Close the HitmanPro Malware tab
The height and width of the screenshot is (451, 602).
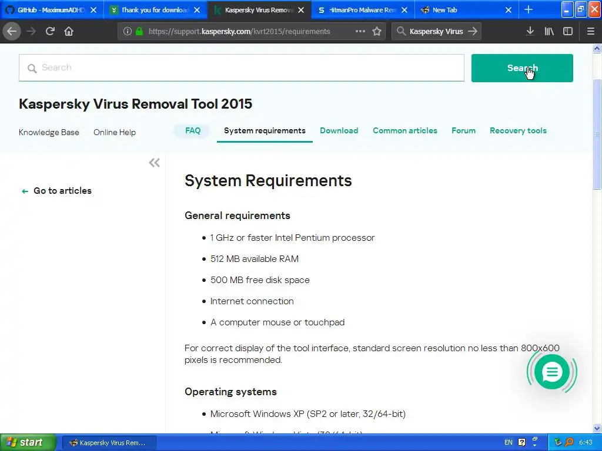(x=404, y=10)
